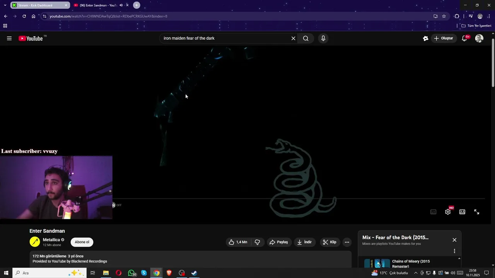
Task: Click the sparkle icon beside Oluştur
Action: coord(425,38)
